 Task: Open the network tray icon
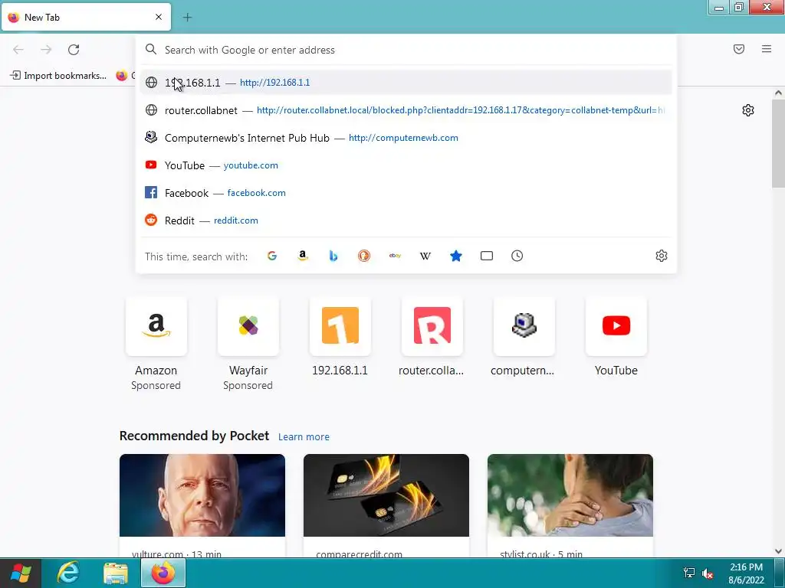coord(689,573)
